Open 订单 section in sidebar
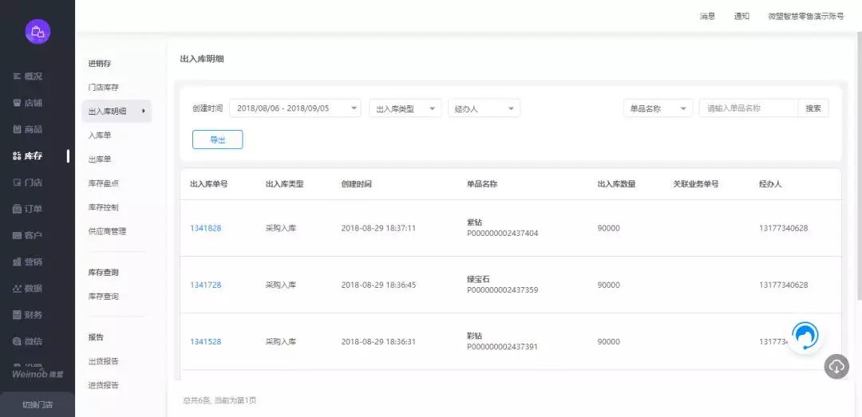The height and width of the screenshot is (417, 862). pos(27,209)
